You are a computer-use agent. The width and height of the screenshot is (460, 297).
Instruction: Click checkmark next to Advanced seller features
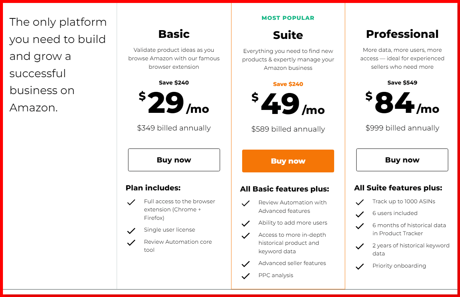245,264
